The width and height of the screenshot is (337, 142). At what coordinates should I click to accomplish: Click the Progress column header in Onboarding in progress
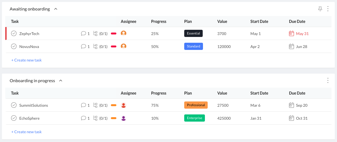coord(159,93)
